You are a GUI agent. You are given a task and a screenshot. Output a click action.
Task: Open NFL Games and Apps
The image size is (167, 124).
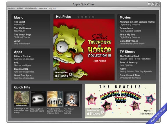pos(22,64)
